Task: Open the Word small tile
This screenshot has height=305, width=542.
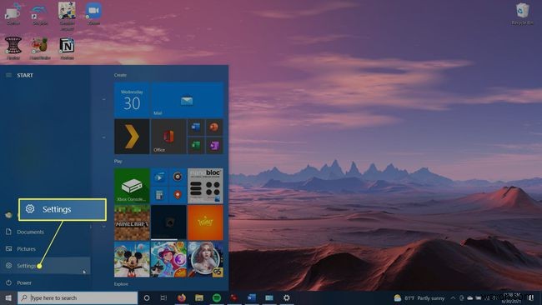Action: (196, 127)
